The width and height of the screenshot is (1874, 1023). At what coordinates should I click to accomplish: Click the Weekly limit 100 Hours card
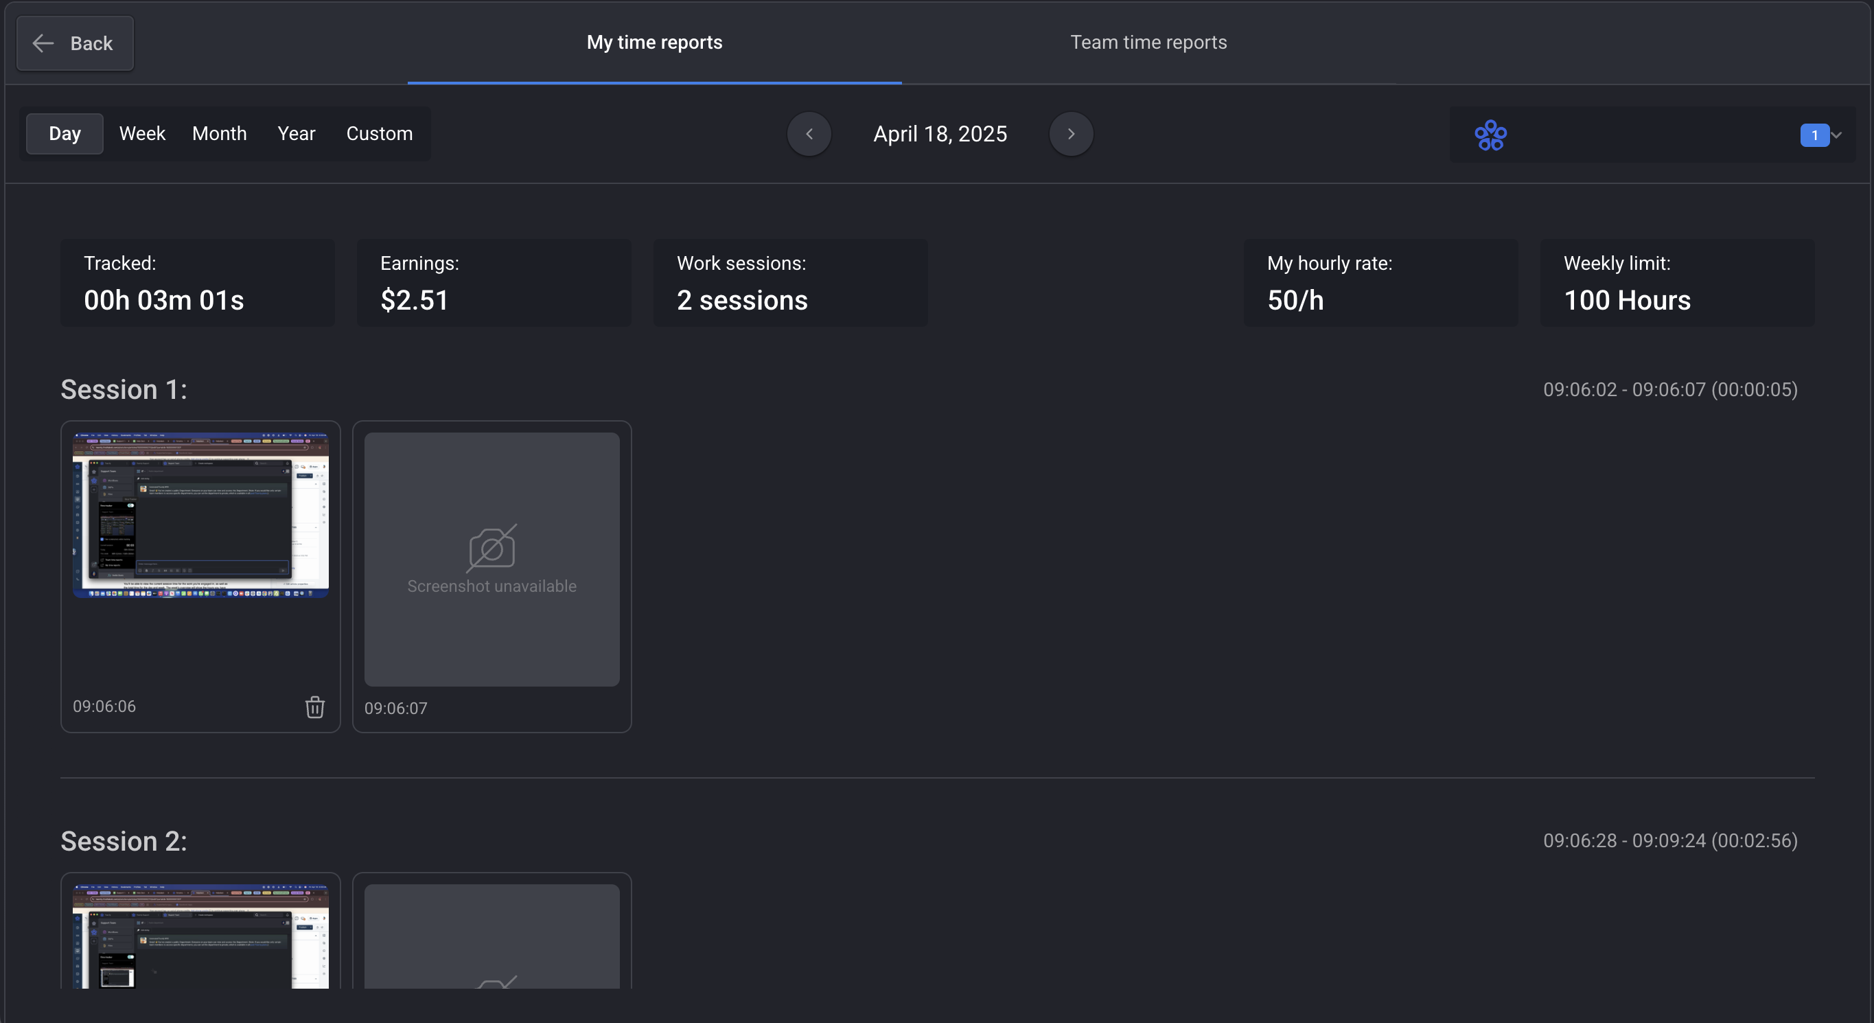click(1677, 283)
